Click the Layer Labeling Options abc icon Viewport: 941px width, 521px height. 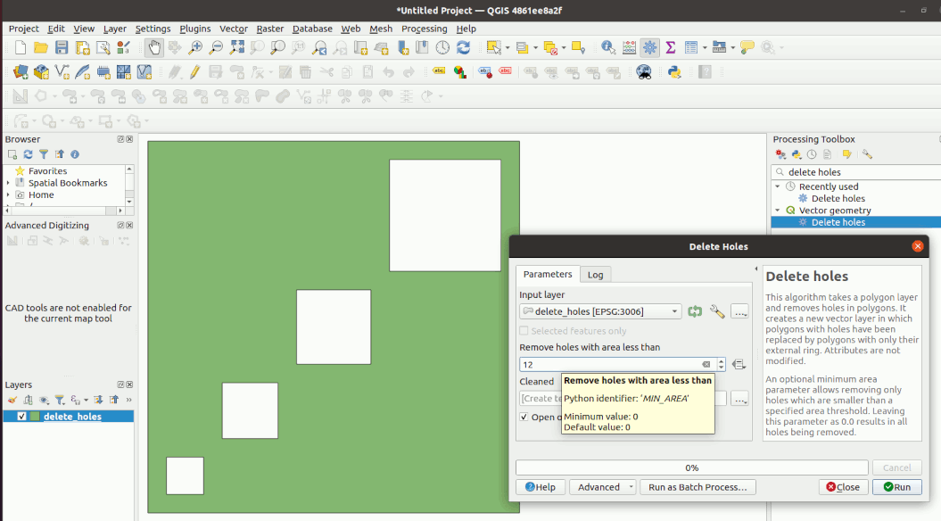pos(440,72)
